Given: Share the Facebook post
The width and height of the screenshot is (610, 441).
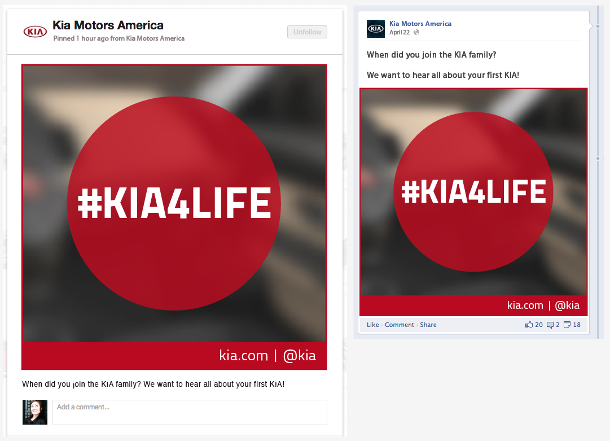Looking at the screenshot, I should pyautogui.click(x=428, y=325).
